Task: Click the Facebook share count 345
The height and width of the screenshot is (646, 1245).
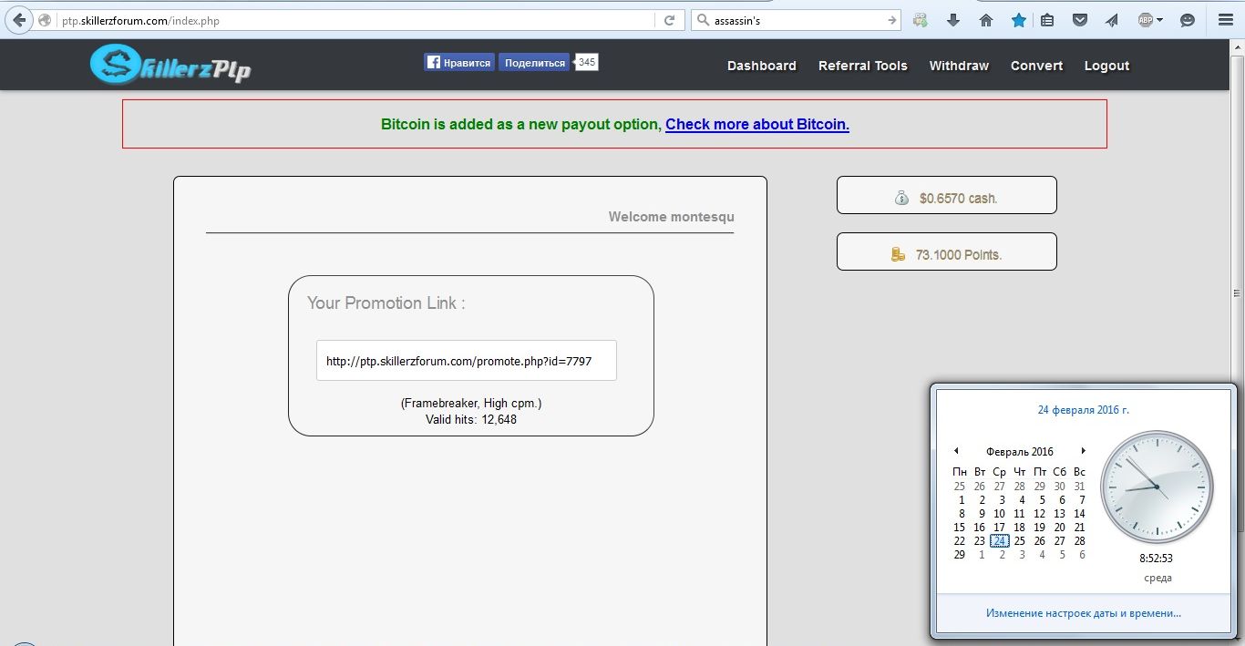Action: click(587, 62)
